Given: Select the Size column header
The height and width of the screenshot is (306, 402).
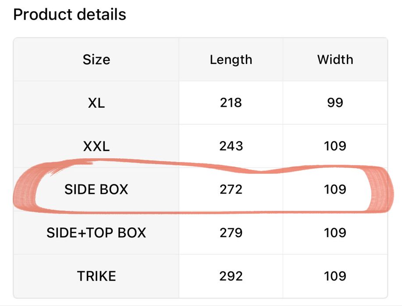Looking at the screenshot, I should coord(96,60).
